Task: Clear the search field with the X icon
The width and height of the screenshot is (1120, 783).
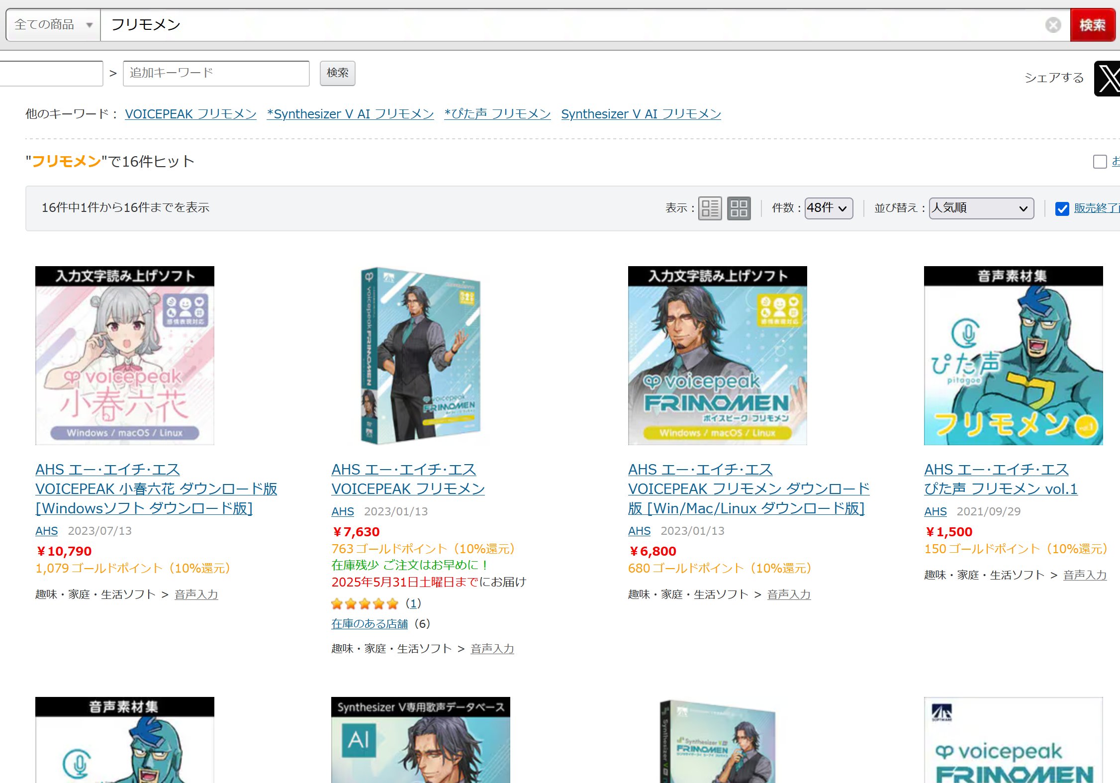Action: (x=1053, y=25)
